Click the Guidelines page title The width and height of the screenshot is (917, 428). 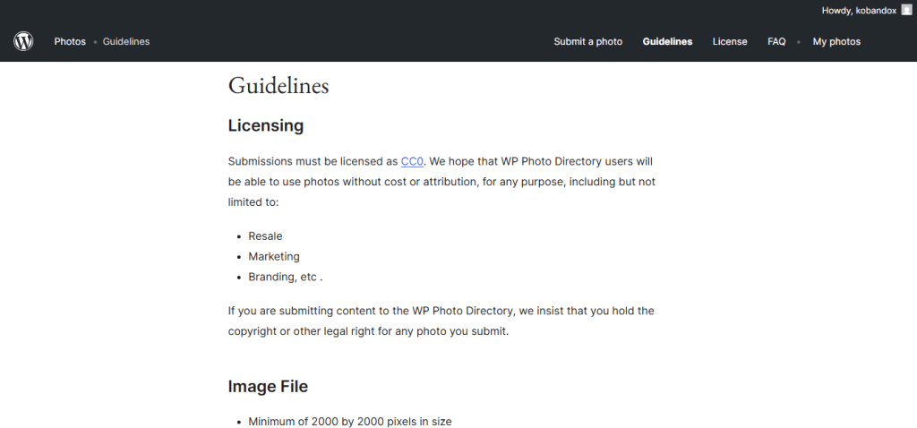[279, 86]
